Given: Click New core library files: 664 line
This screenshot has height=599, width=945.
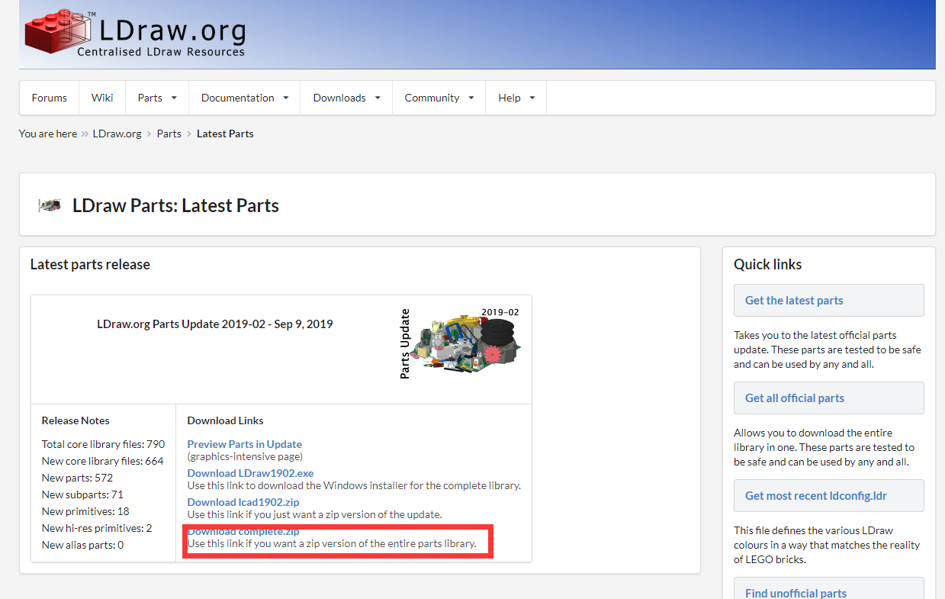Looking at the screenshot, I should tap(103, 461).
